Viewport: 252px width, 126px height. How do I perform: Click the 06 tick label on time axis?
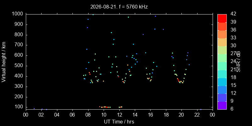[x=72, y=115]
